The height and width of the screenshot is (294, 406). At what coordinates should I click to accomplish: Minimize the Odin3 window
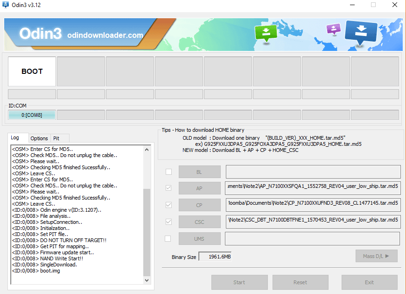coord(352,5)
